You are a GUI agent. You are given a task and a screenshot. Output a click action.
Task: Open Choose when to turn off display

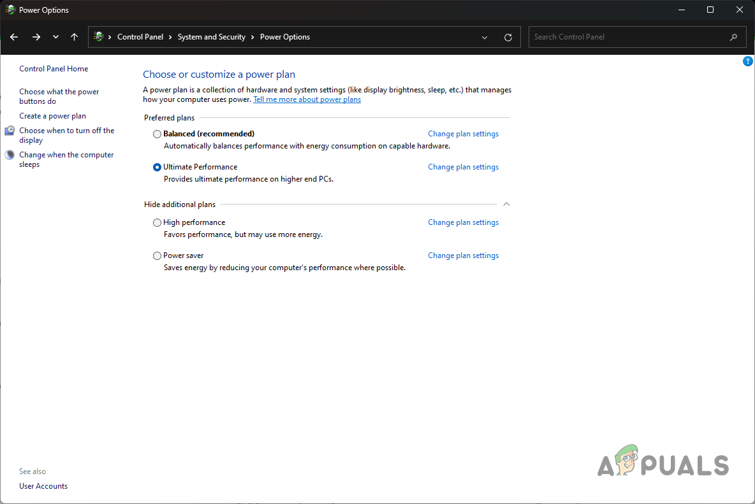pos(66,135)
